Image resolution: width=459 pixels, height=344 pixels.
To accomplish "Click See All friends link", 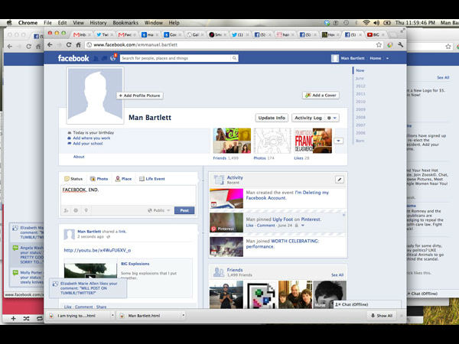I will point(337,275).
